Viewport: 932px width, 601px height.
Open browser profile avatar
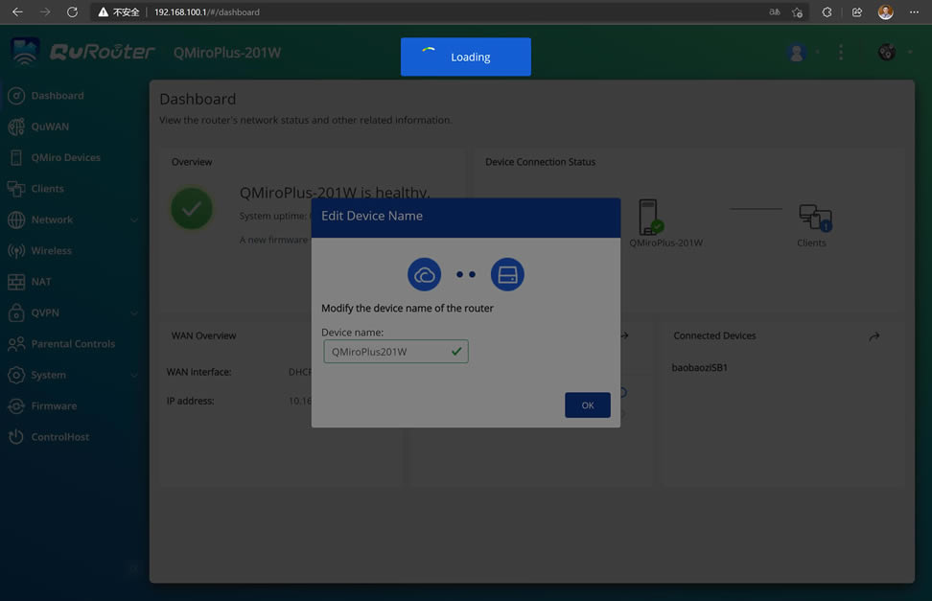(886, 12)
